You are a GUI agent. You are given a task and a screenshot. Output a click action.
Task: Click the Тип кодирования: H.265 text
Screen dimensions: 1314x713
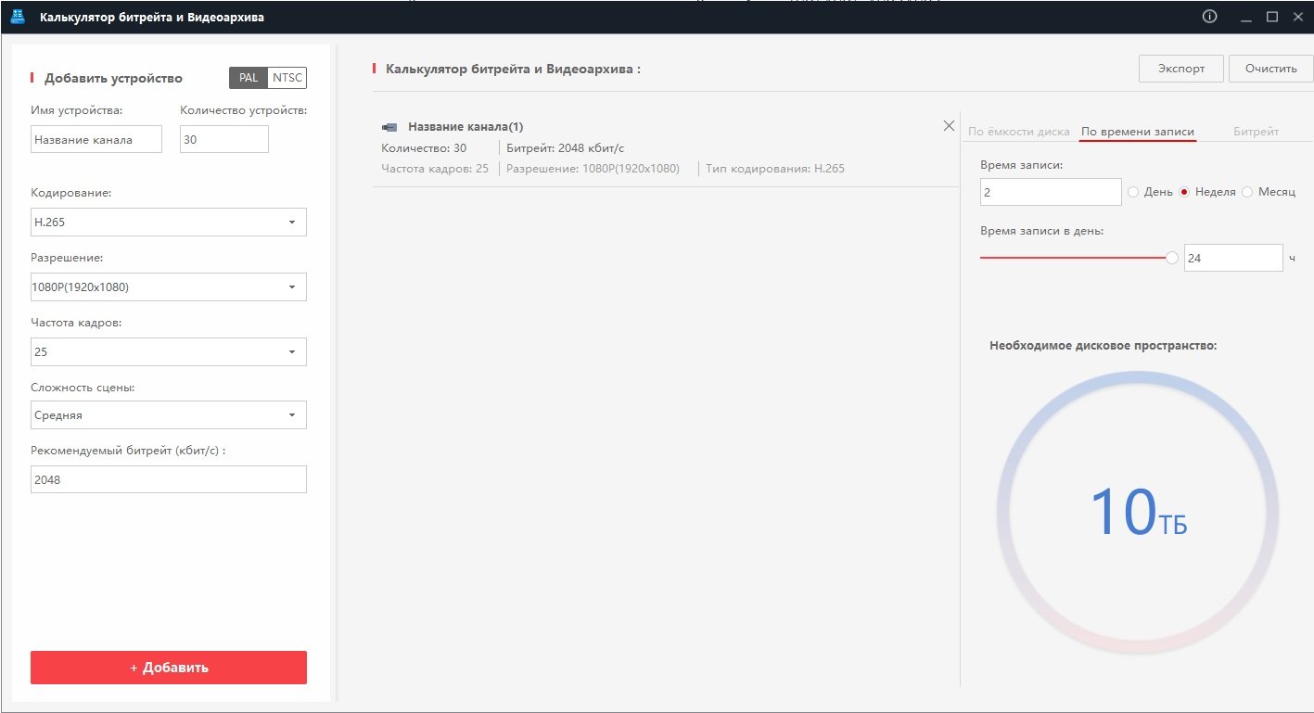[775, 169]
